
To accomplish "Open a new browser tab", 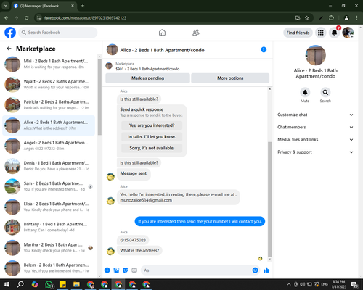I will click(x=83, y=6).
